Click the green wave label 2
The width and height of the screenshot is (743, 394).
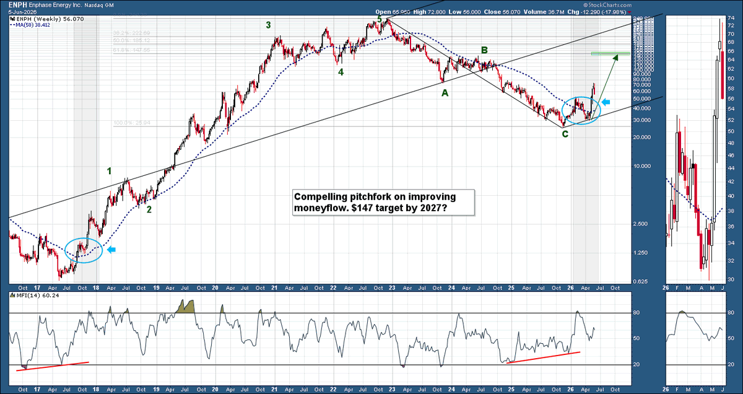(x=149, y=209)
